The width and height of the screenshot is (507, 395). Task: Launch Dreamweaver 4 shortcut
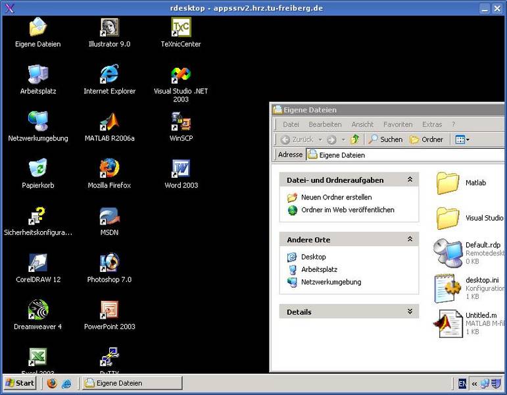[x=38, y=315]
